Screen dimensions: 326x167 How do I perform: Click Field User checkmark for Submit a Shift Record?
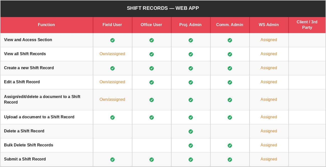[112, 159]
